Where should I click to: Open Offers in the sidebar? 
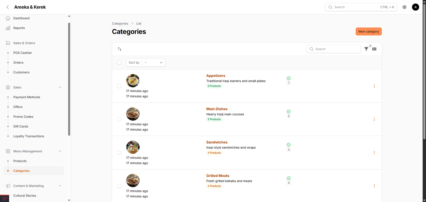34,107
